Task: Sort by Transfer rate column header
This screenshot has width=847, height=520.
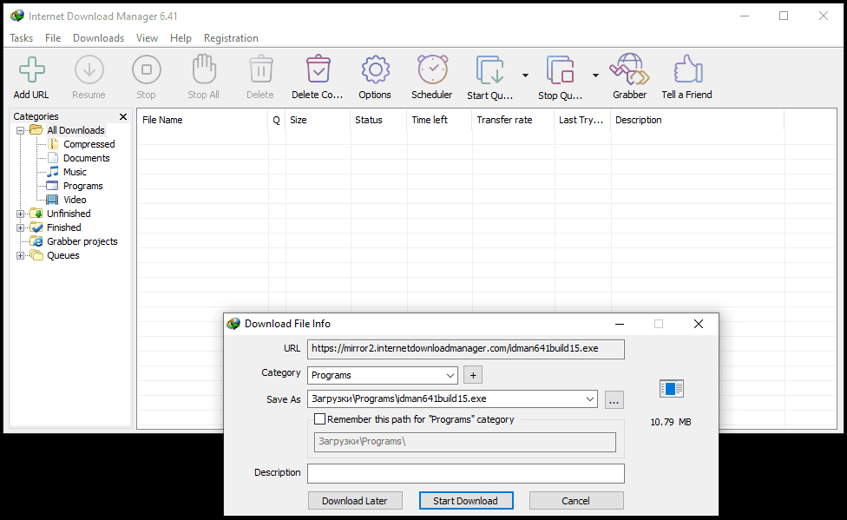Action: 513,120
